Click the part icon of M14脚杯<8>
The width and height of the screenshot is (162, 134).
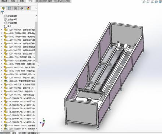(5, 122)
